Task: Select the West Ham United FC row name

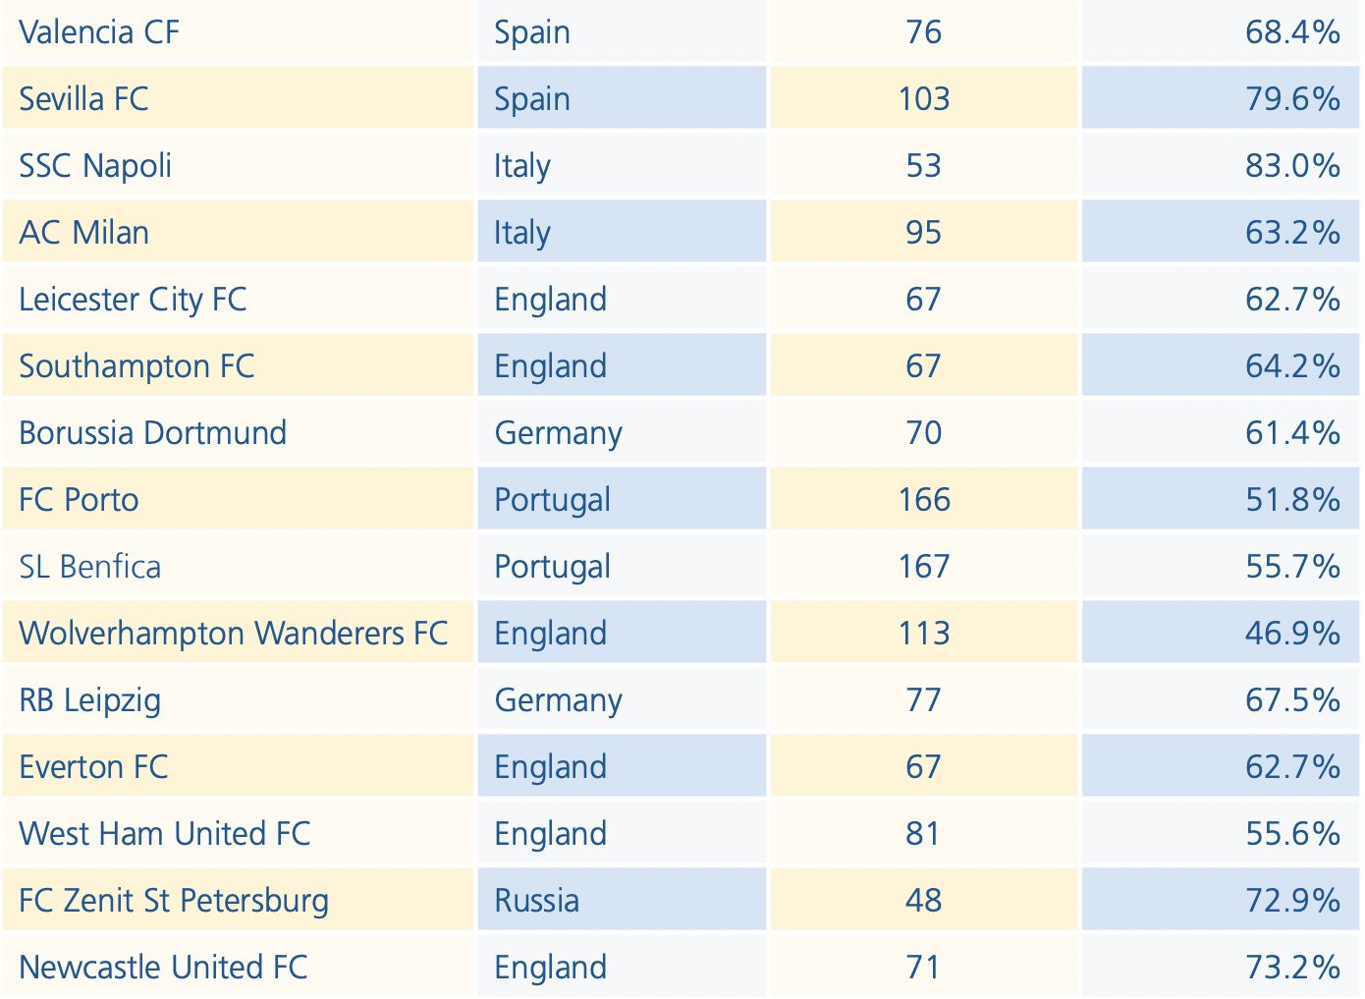Action: (164, 834)
